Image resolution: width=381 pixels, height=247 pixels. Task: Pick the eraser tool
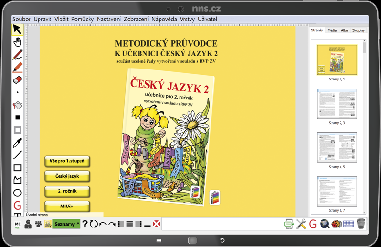(17, 80)
